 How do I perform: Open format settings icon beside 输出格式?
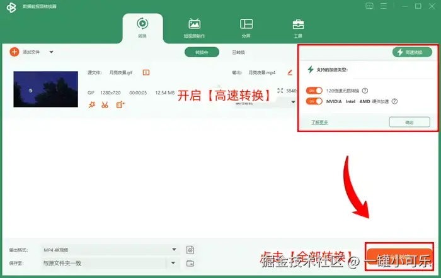(190, 250)
